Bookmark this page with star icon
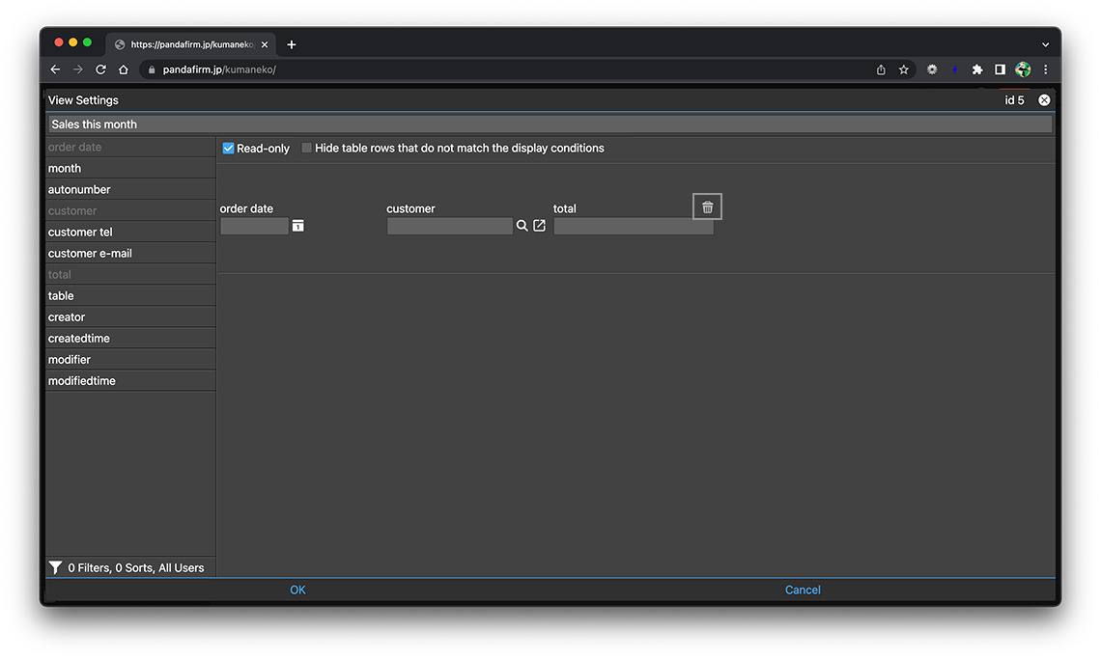1101x659 pixels. [904, 69]
